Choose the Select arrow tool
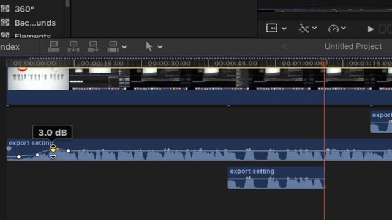Viewport: 392px width, 220px height. 149,46
